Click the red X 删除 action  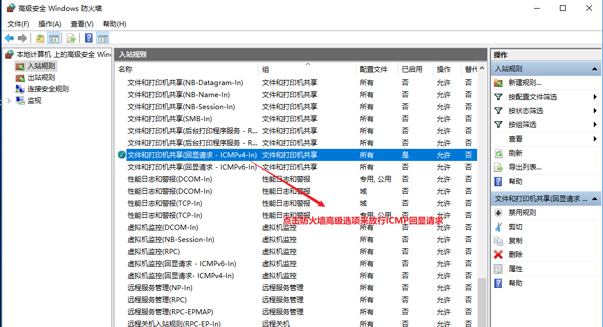[515, 255]
